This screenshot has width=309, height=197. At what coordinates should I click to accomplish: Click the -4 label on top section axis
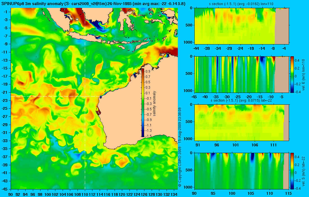point(284,48)
